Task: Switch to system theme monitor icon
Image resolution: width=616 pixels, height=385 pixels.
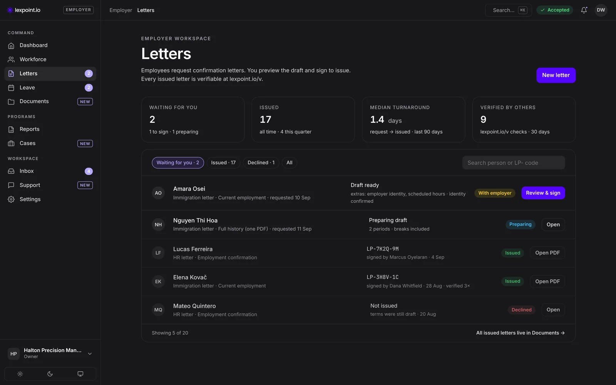Action: (80, 374)
